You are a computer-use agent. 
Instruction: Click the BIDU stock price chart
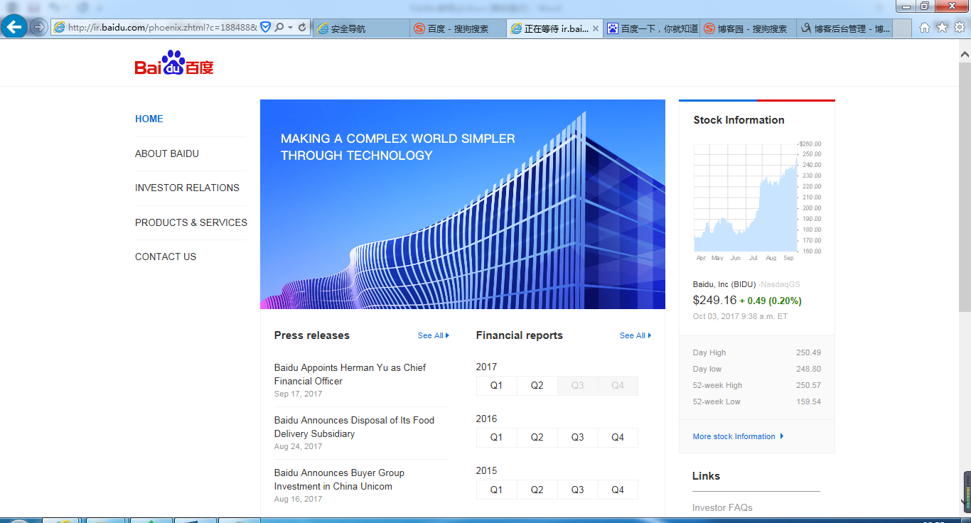[x=757, y=200]
